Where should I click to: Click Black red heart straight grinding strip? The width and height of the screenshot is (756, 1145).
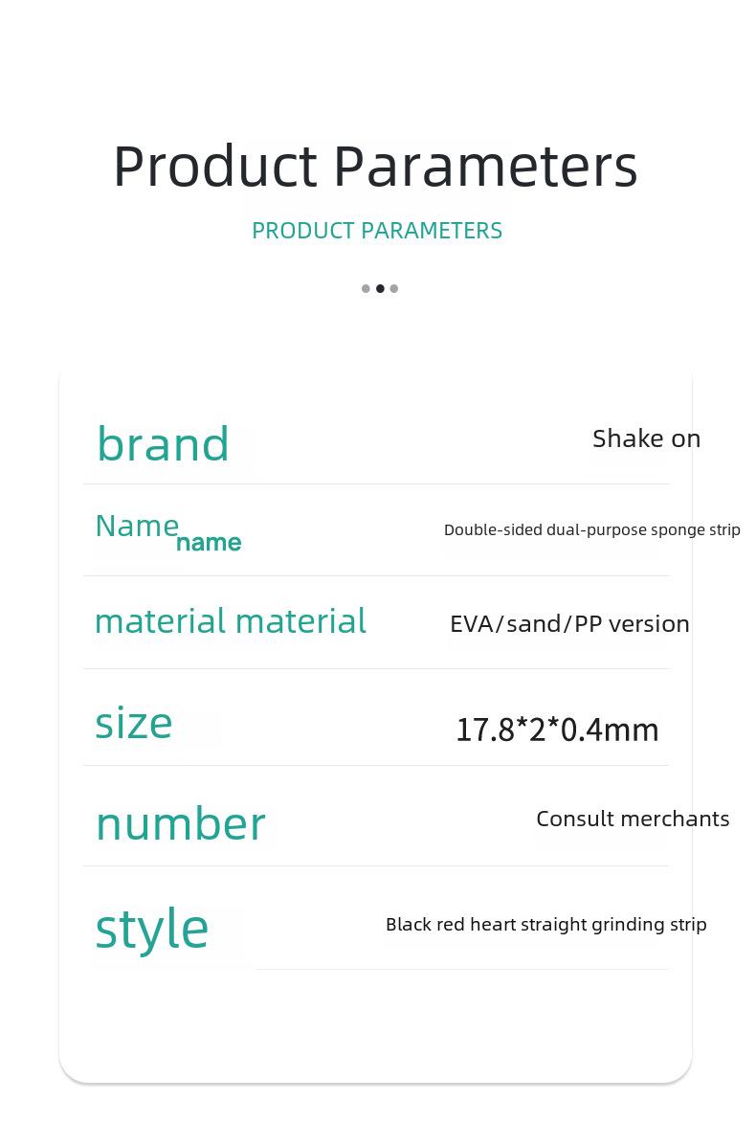click(545, 925)
